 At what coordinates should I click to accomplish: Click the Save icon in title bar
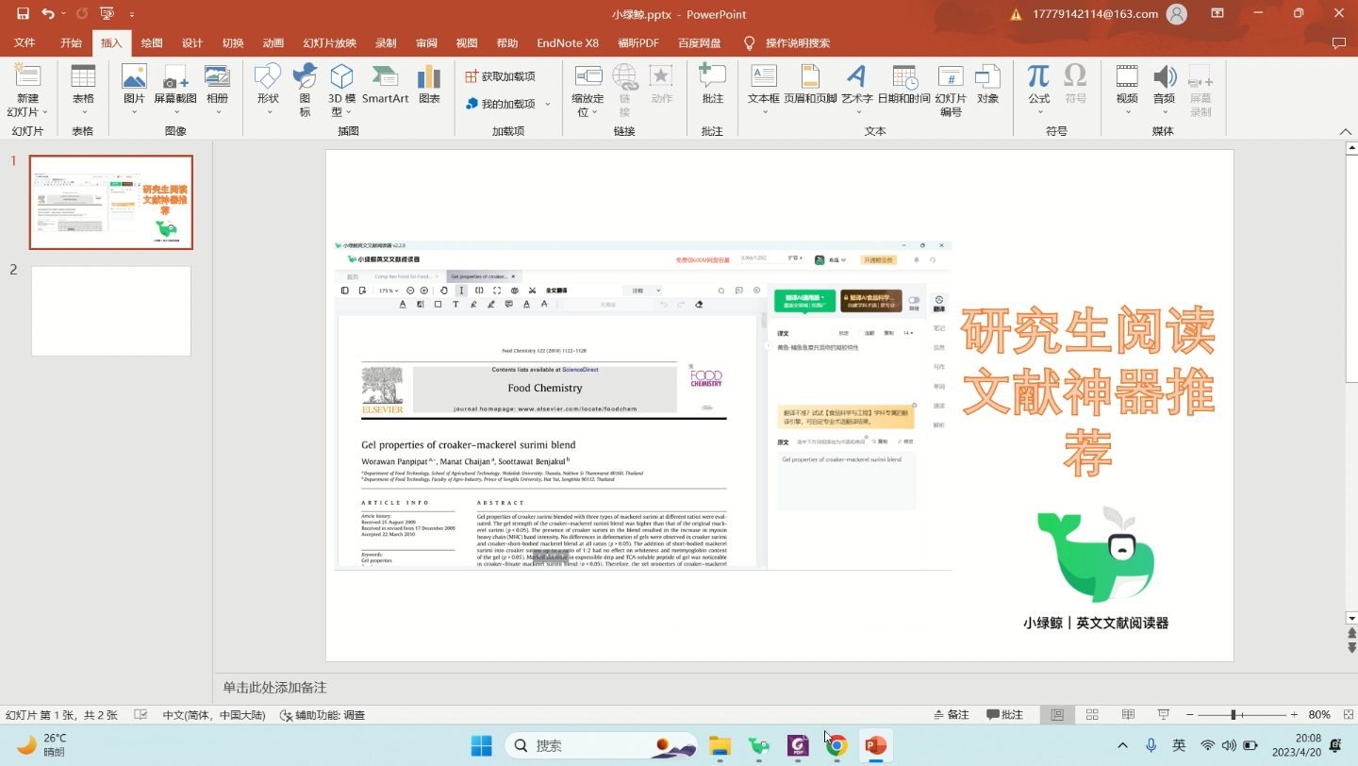tap(23, 14)
